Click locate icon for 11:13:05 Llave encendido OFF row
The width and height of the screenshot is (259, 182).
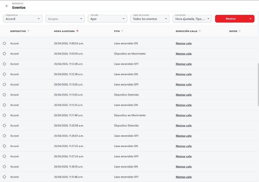pos(5,84)
